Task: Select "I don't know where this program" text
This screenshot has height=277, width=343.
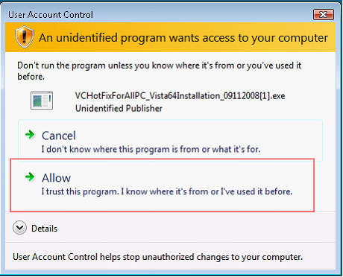Action: click(151, 150)
